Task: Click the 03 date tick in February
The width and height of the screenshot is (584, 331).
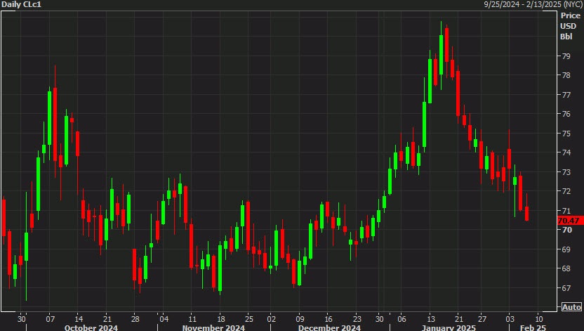Action: click(x=510, y=319)
